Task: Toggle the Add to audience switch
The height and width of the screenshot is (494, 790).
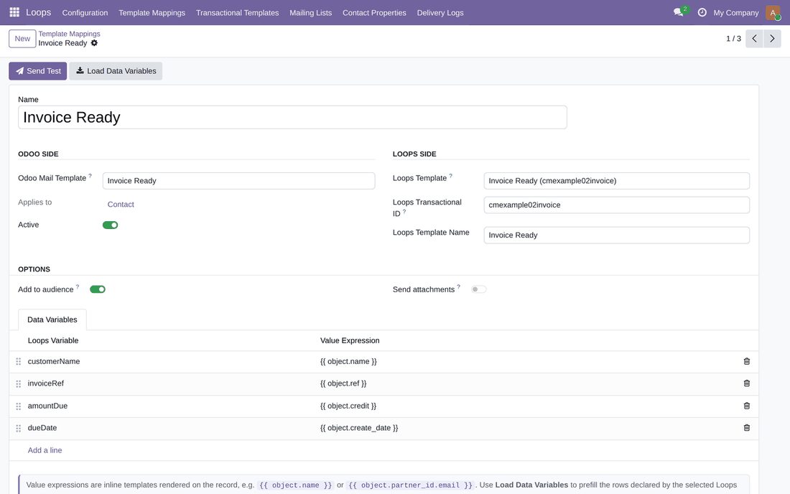Action: 98,289
